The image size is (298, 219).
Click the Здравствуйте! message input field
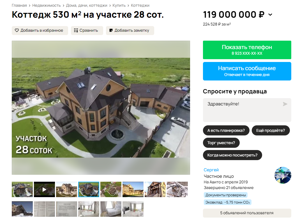[x=247, y=110]
